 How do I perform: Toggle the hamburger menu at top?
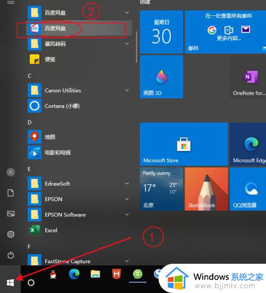tap(11, 2)
